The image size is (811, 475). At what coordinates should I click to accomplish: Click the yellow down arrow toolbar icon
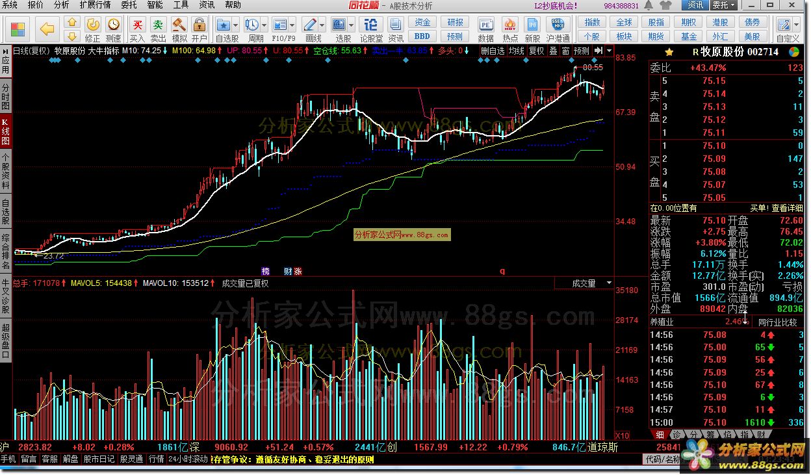[x=72, y=36]
